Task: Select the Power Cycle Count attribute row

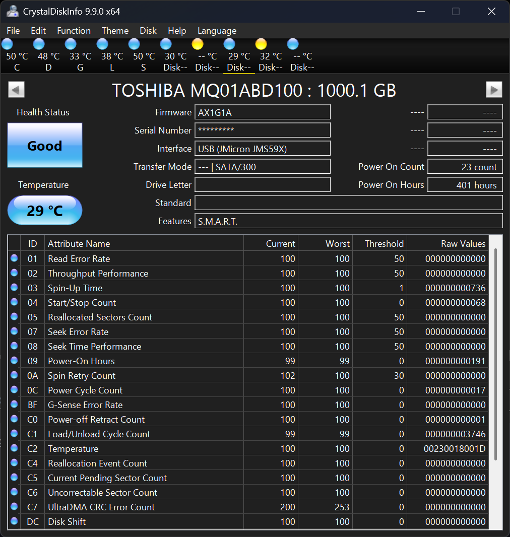Action: click(248, 390)
